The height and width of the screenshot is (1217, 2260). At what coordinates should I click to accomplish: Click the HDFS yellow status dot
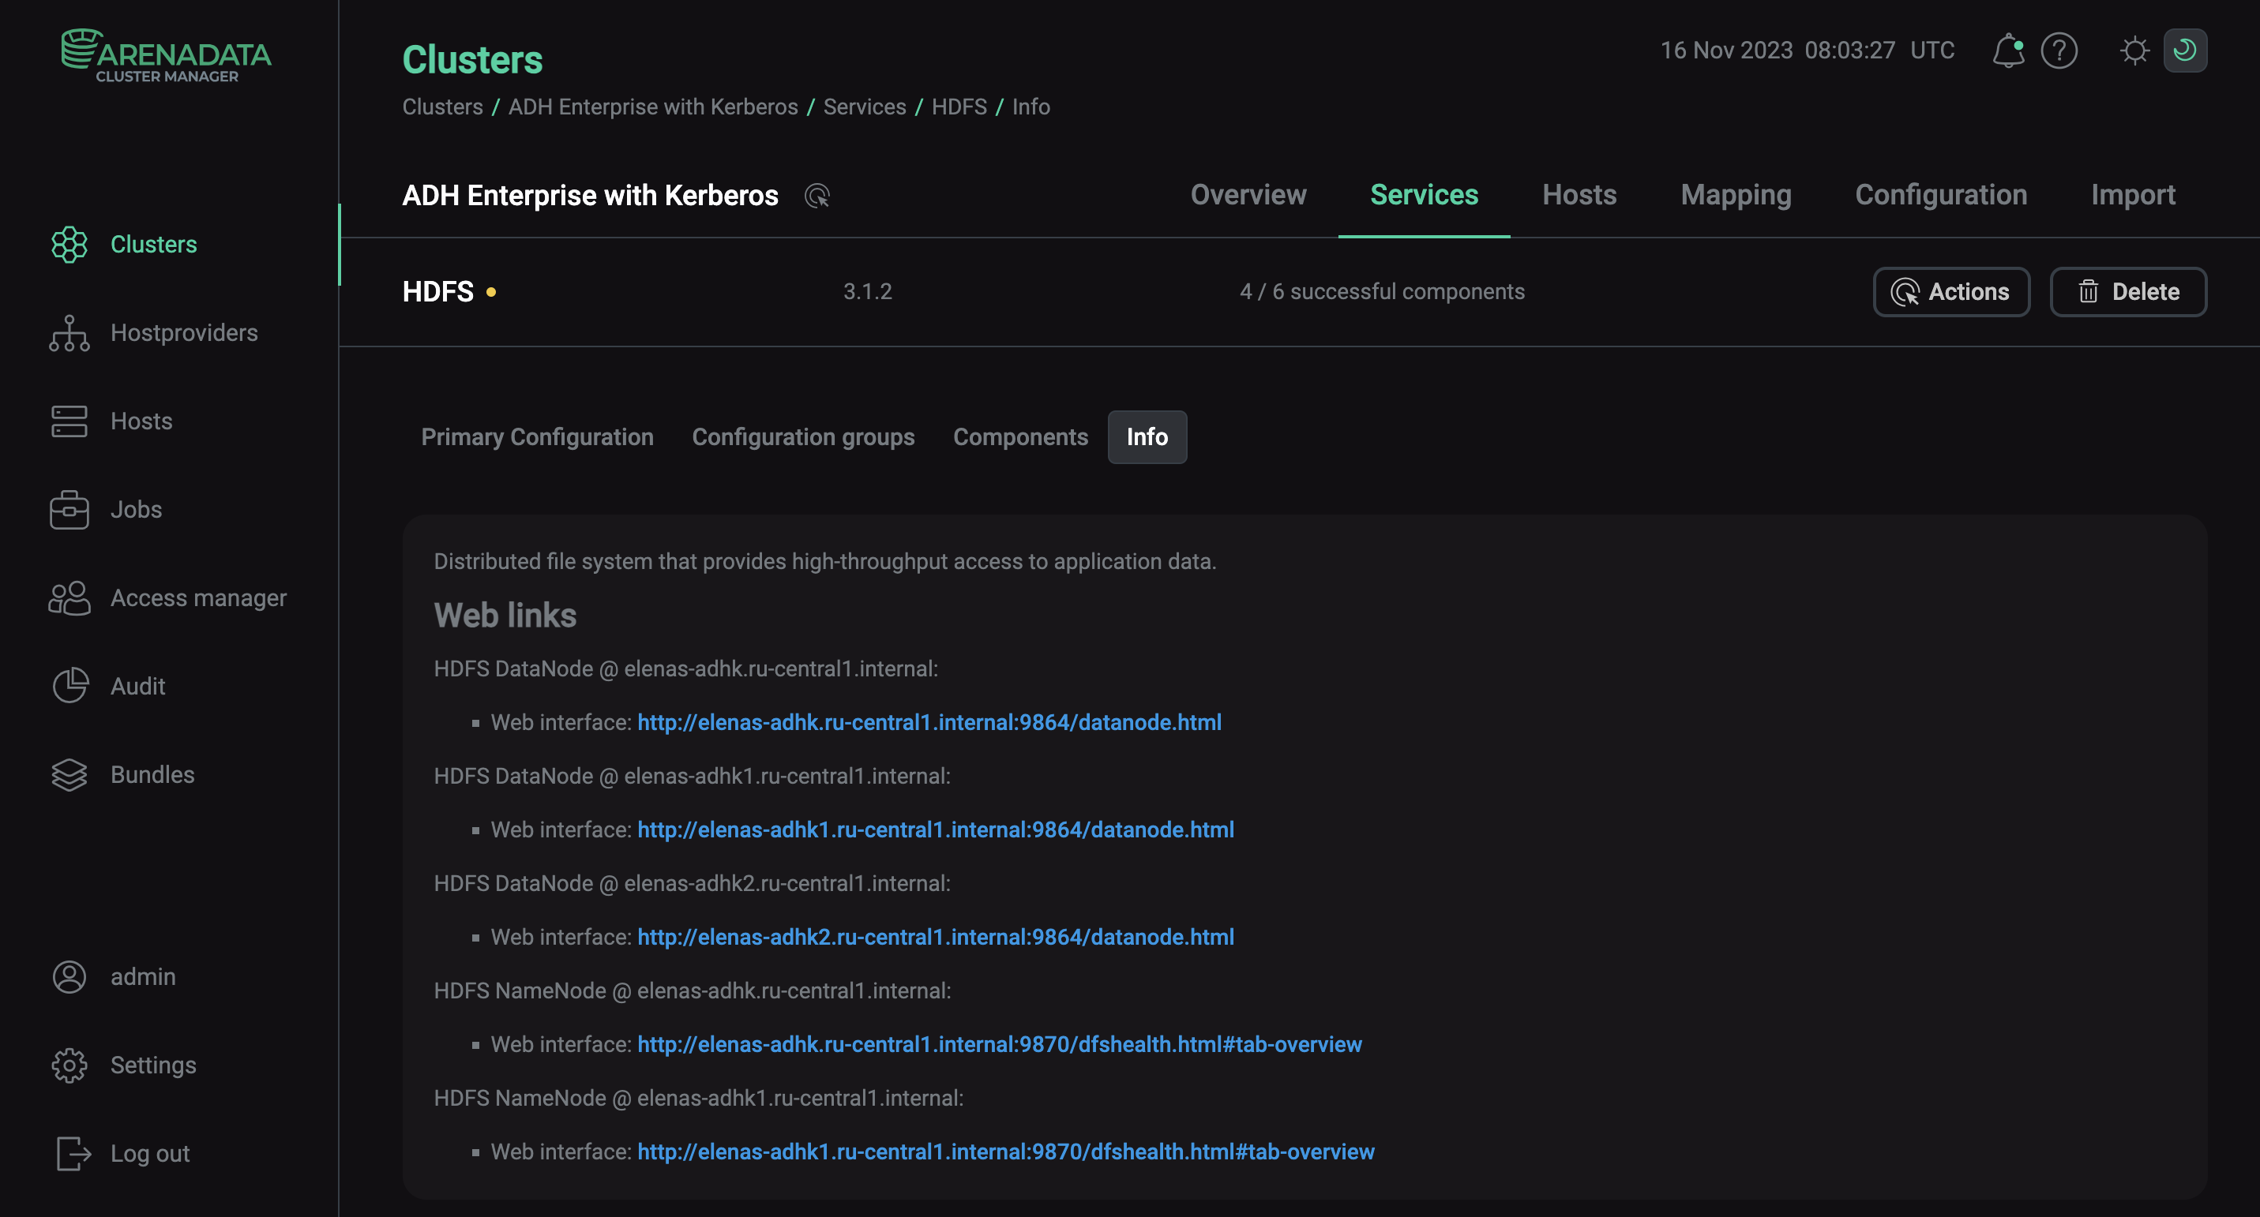click(491, 292)
